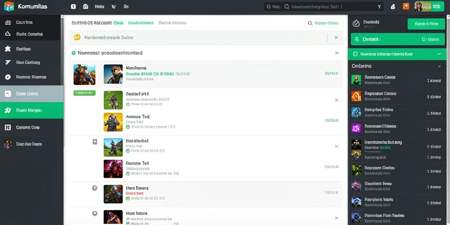Toggle the gray circle beside red-subtitle game row

point(94,188)
